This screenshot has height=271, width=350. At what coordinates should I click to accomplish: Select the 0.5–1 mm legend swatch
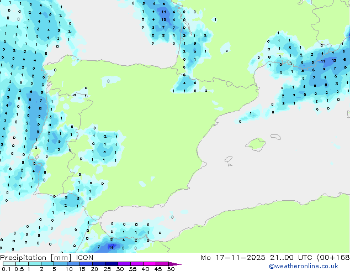22,264
